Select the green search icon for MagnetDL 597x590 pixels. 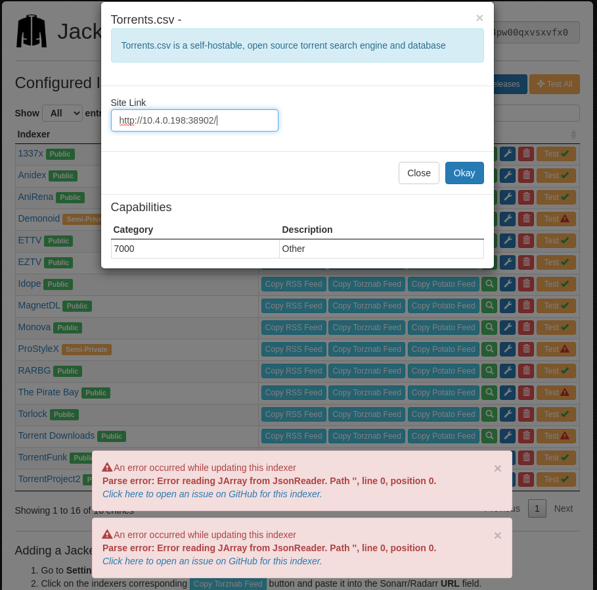pos(489,306)
